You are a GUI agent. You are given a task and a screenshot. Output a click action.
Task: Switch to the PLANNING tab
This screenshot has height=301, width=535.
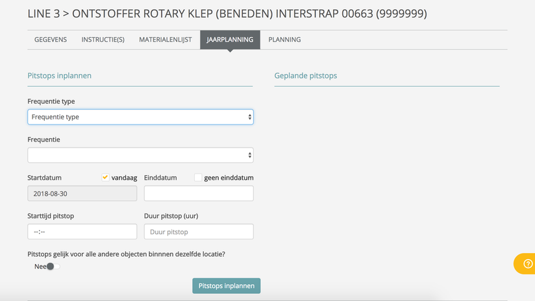click(x=284, y=40)
